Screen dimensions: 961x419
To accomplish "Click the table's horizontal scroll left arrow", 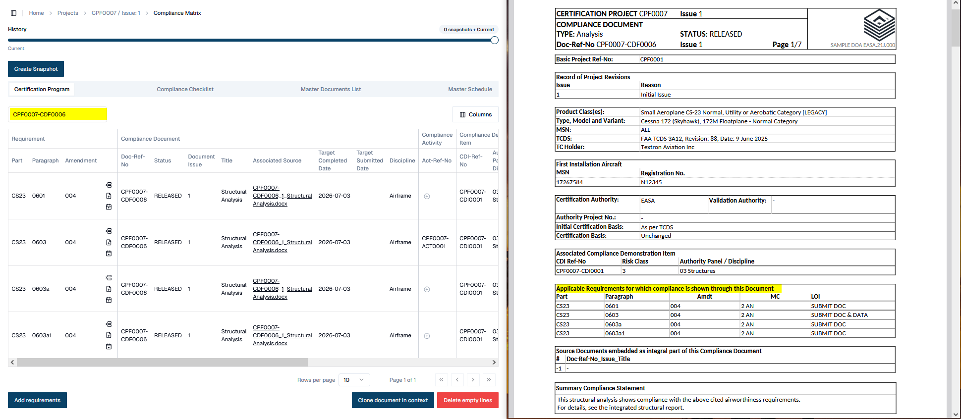I will click(12, 362).
